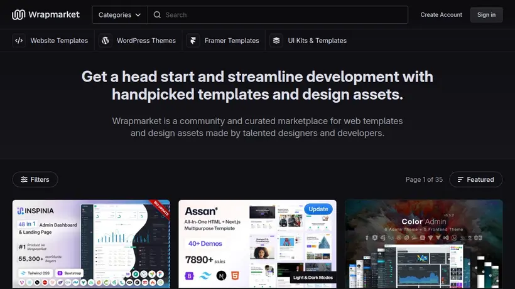Click the Next.js icon on Assan card
Screen dimensions: 515x289
pyautogui.click(x=221, y=276)
